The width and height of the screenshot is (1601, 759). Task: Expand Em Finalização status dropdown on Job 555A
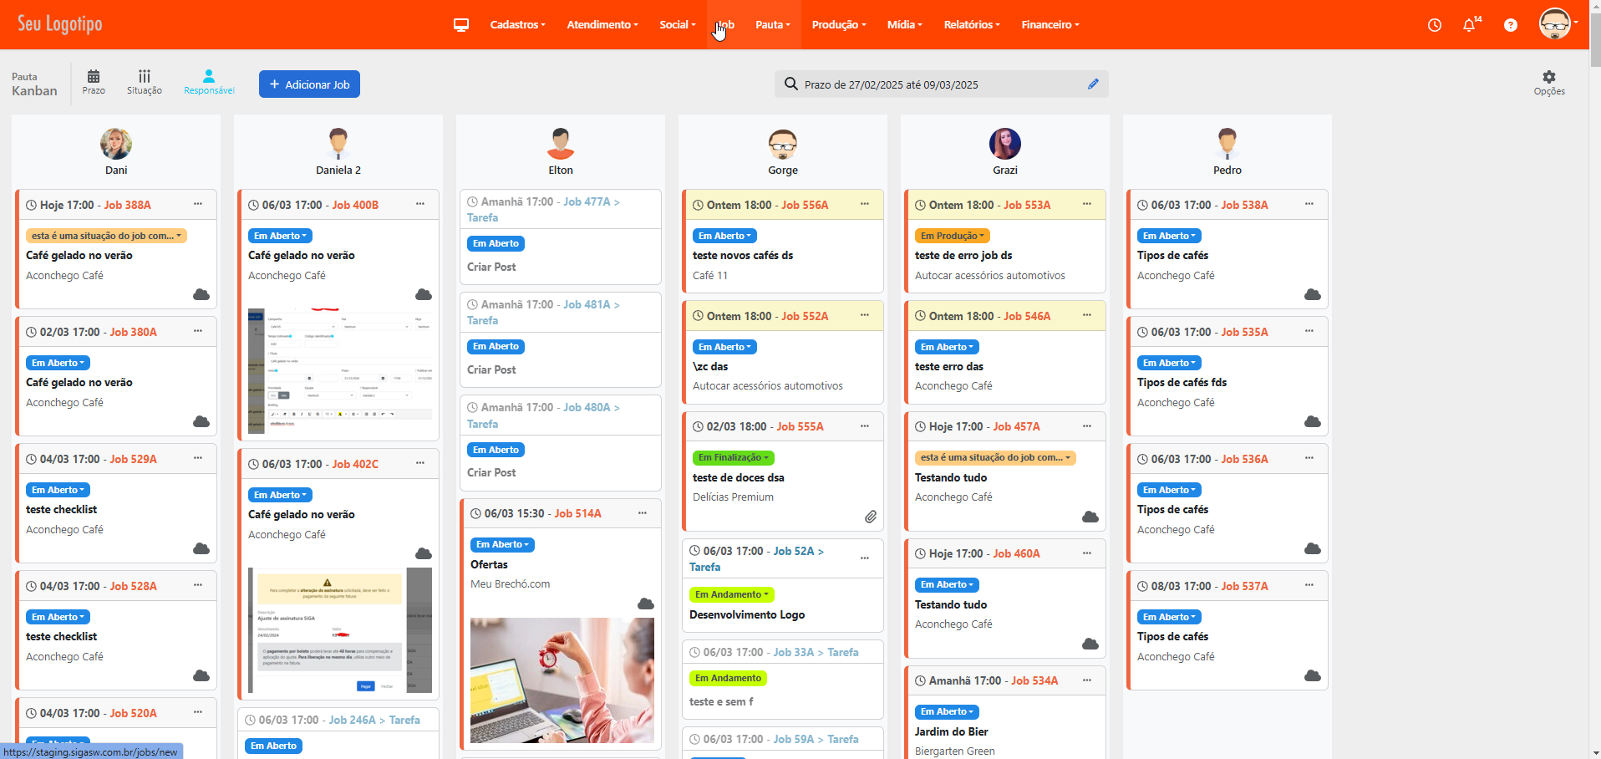coord(733,458)
